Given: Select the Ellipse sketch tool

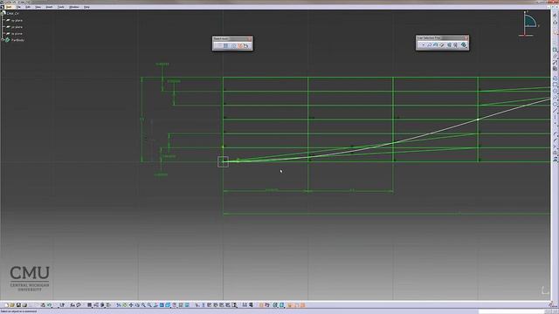Looking at the screenshot, I should (555, 105).
